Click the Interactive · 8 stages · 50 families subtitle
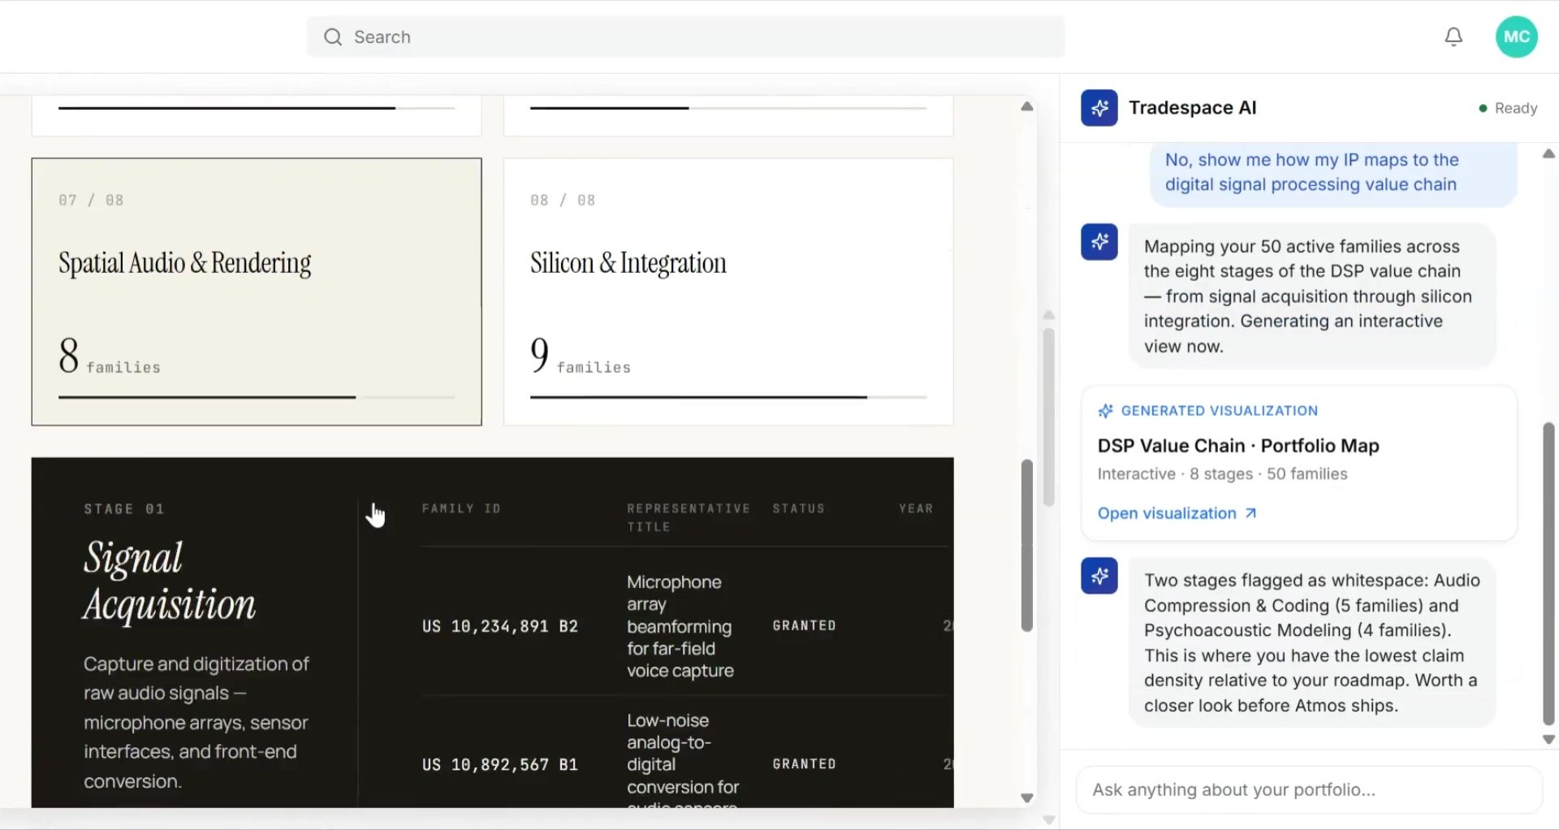The width and height of the screenshot is (1559, 830). pos(1222,473)
